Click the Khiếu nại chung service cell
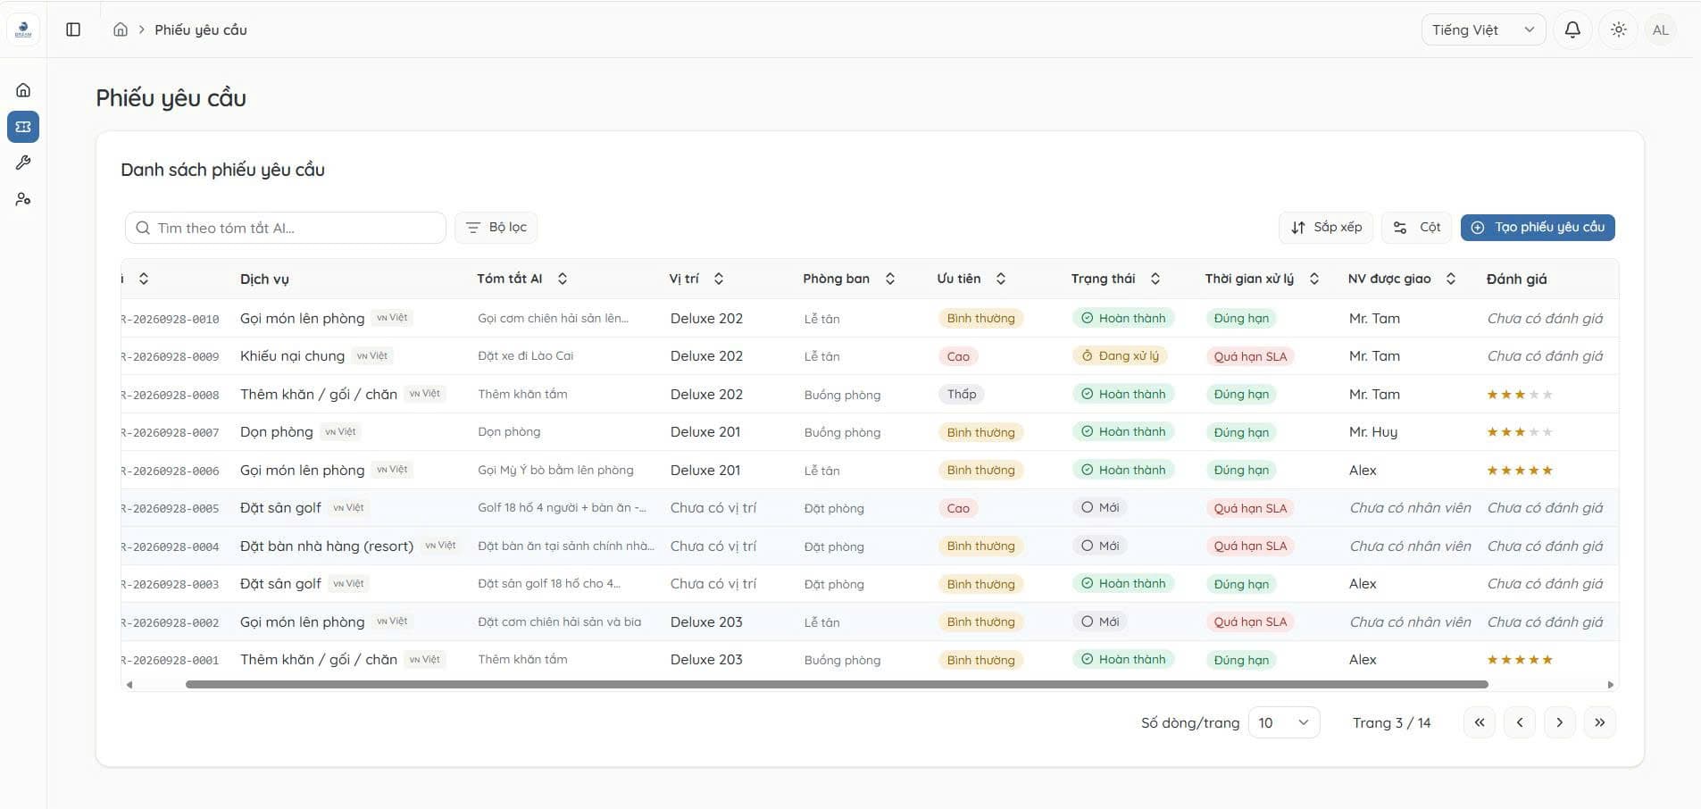Viewport: 1701px width, 809px height. (292, 356)
